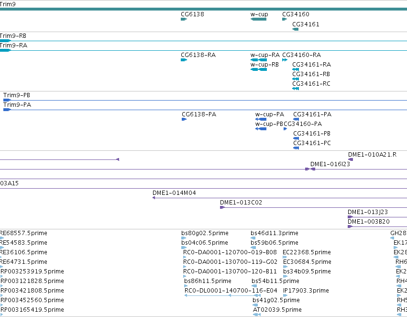
Task: Open EST label RP003121828.5prime
Action: [32, 282]
